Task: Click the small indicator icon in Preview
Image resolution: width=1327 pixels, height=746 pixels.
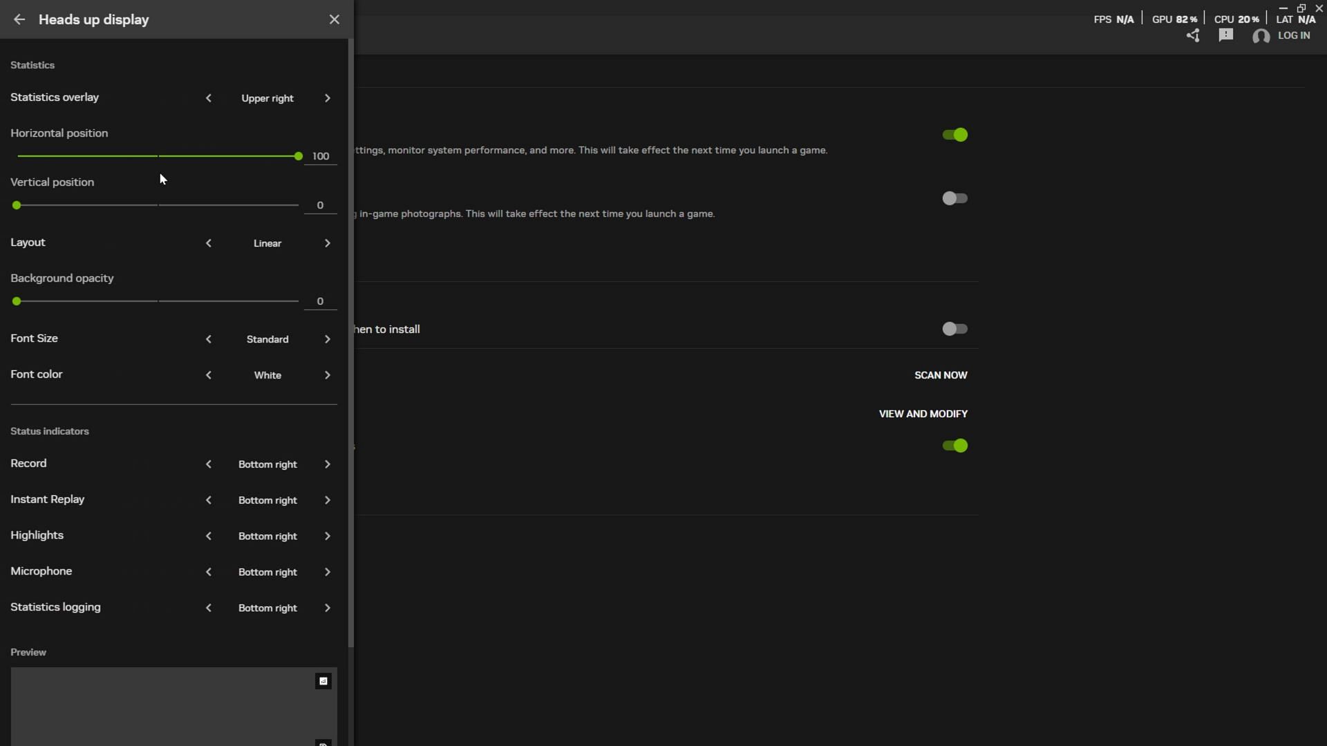Action: [x=323, y=682]
